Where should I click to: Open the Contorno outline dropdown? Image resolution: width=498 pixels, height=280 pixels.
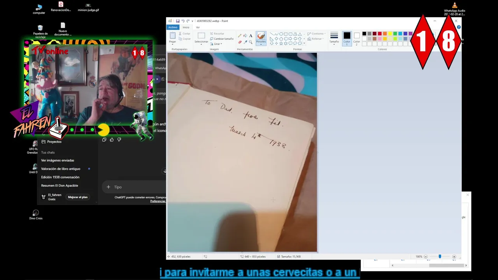coord(316,34)
